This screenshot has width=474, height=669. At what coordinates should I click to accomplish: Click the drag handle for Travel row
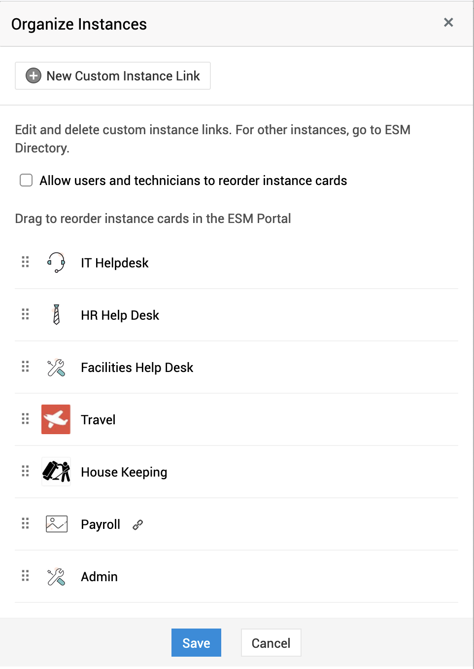click(26, 419)
